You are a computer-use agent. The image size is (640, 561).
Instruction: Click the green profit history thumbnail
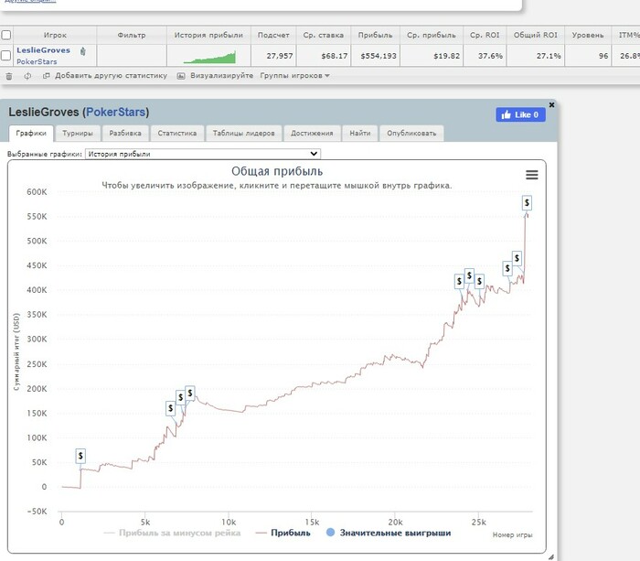[x=209, y=58]
